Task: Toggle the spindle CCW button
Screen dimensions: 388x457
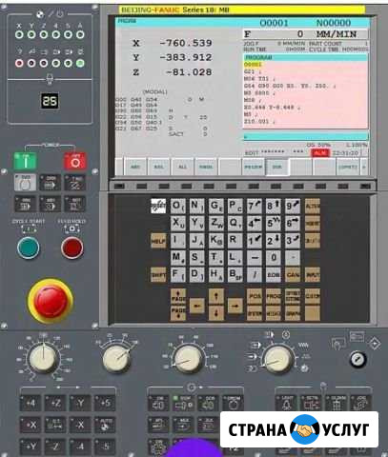Action: (x=208, y=403)
